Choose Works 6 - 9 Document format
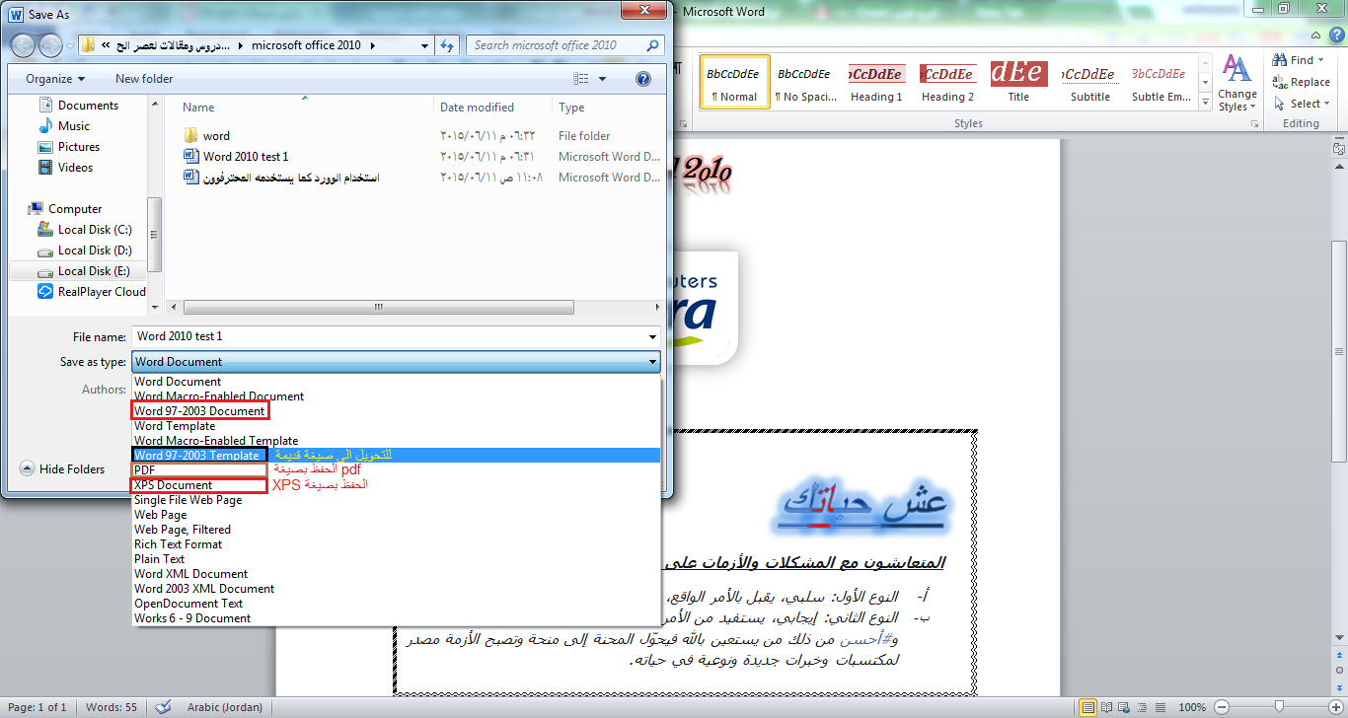This screenshot has height=718, width=1348. 396,618
